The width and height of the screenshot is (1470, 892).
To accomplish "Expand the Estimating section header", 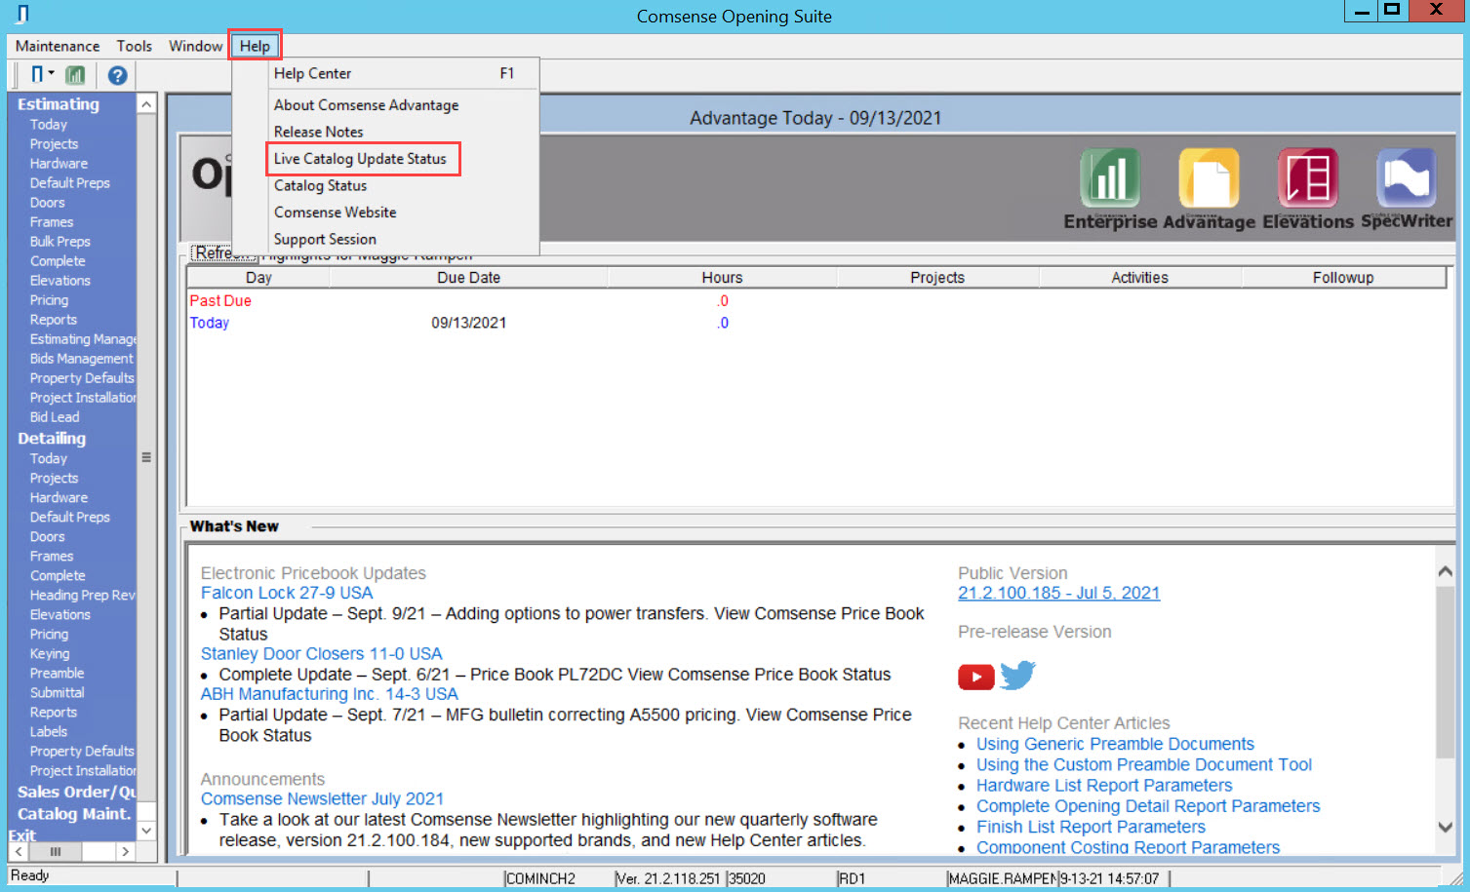I will pos(59,104).
